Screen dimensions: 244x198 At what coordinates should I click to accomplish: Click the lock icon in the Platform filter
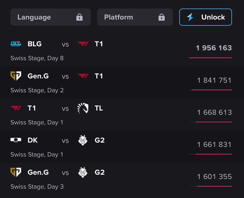point(161,17)
